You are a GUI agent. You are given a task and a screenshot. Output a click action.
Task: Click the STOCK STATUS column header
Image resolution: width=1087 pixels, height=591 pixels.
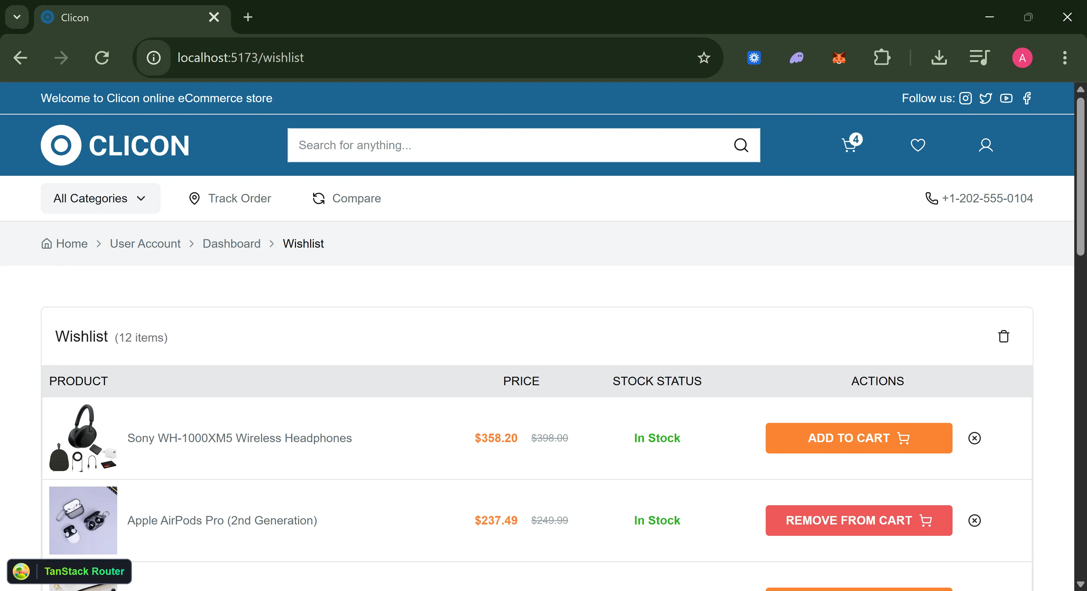click(657, 381)
